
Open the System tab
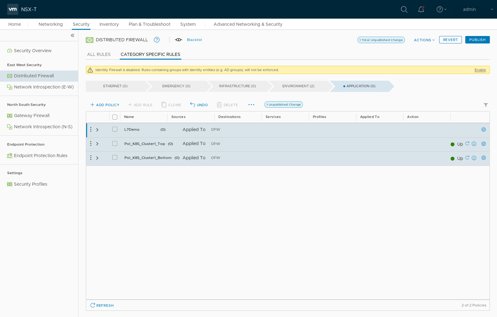coord(188,24)
